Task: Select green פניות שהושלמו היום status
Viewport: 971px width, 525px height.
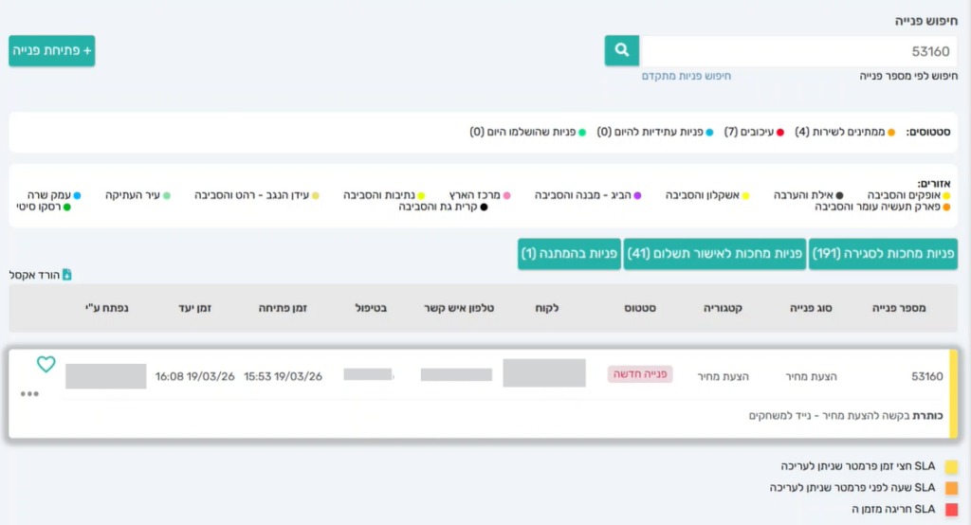Action: pyautogui.click(x=583, y=133)
